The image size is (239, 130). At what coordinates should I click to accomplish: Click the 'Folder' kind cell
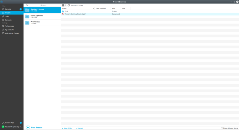[115, 11]
